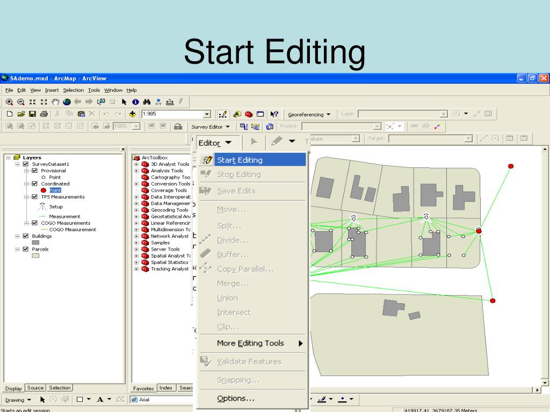Image resolution: width=550 pixels, height=412 pixels.
Task: Click the Start Editing pencil icon in menu
Action: coord(206,160)
